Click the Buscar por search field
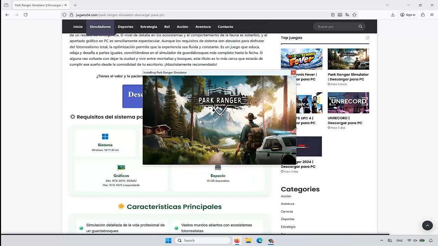Viewport: 438px width, 246px height. 335,27
